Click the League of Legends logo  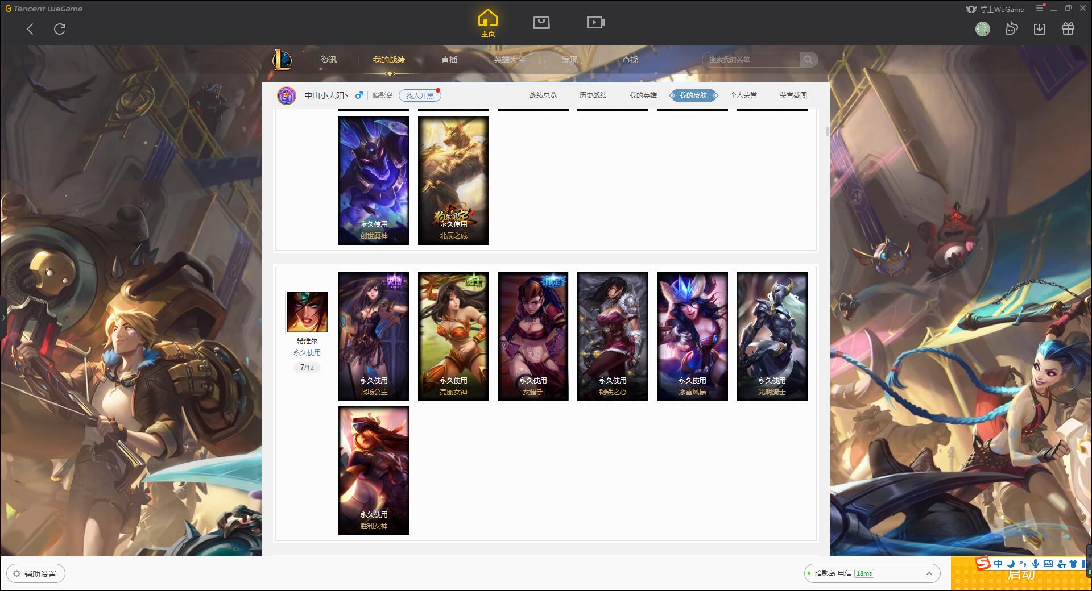282,60
